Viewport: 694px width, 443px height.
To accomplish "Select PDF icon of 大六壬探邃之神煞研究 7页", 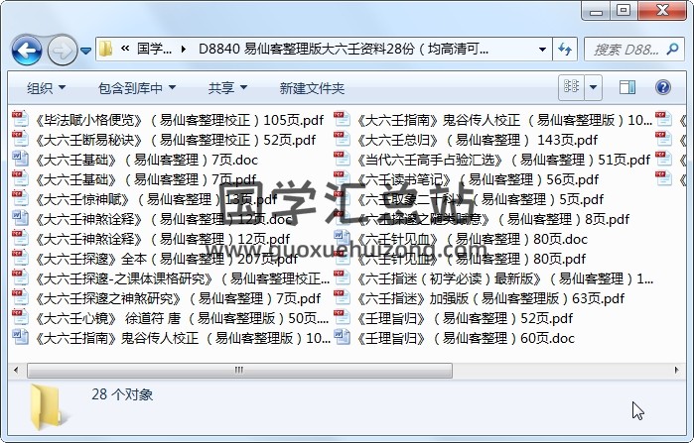I will [20, 298].
